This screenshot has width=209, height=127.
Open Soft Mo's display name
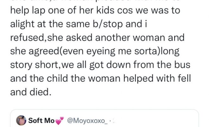click(x=41, y=121)
